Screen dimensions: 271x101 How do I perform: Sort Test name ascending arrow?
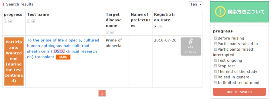[x=29, y=21]
